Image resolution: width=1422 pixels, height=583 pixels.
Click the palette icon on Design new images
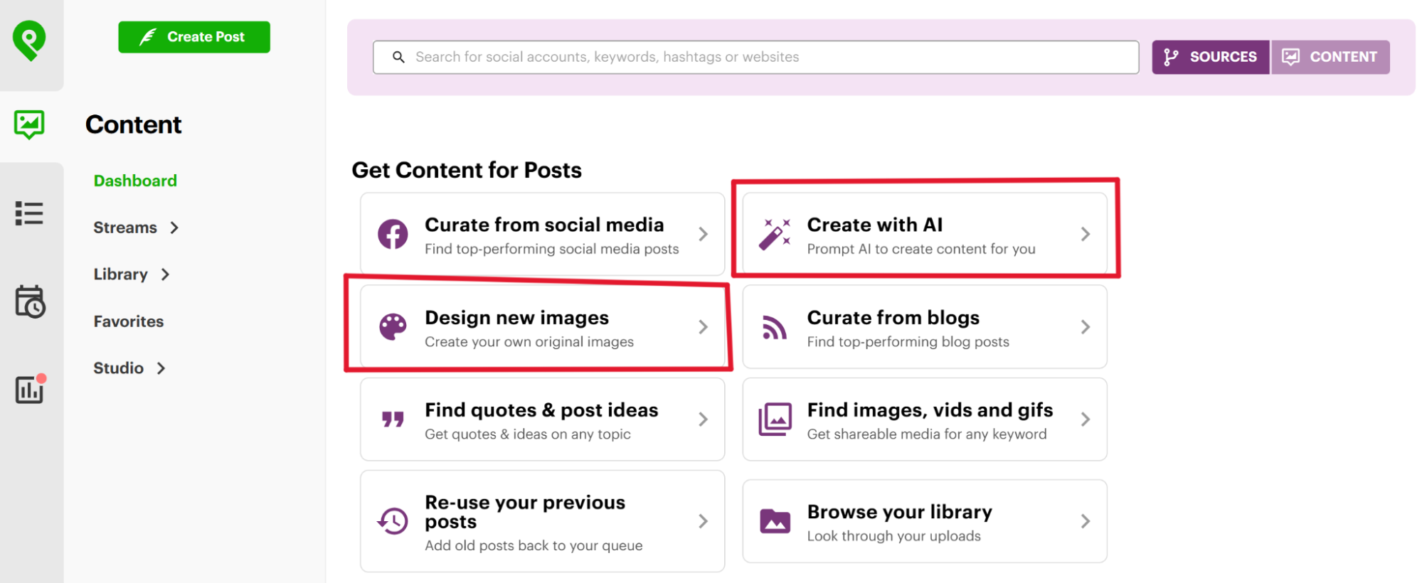click(393, 326)
